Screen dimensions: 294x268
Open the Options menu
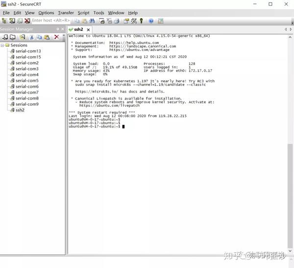click(x=46, y=13)
